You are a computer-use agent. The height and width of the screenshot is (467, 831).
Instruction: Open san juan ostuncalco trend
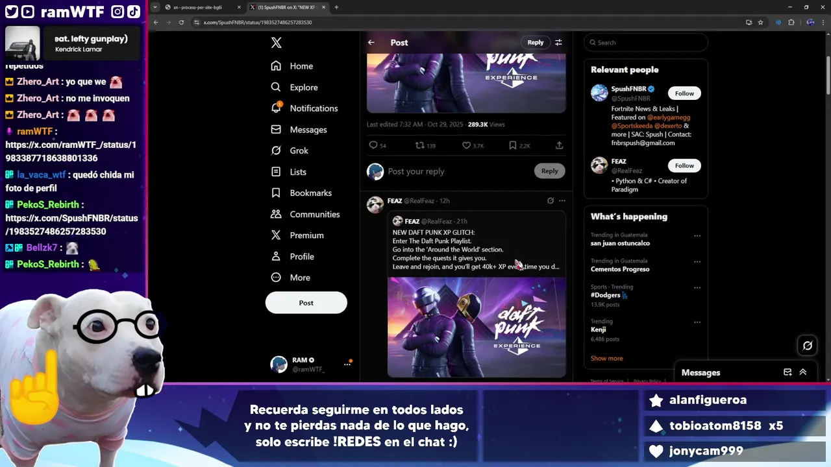[620, 243]
